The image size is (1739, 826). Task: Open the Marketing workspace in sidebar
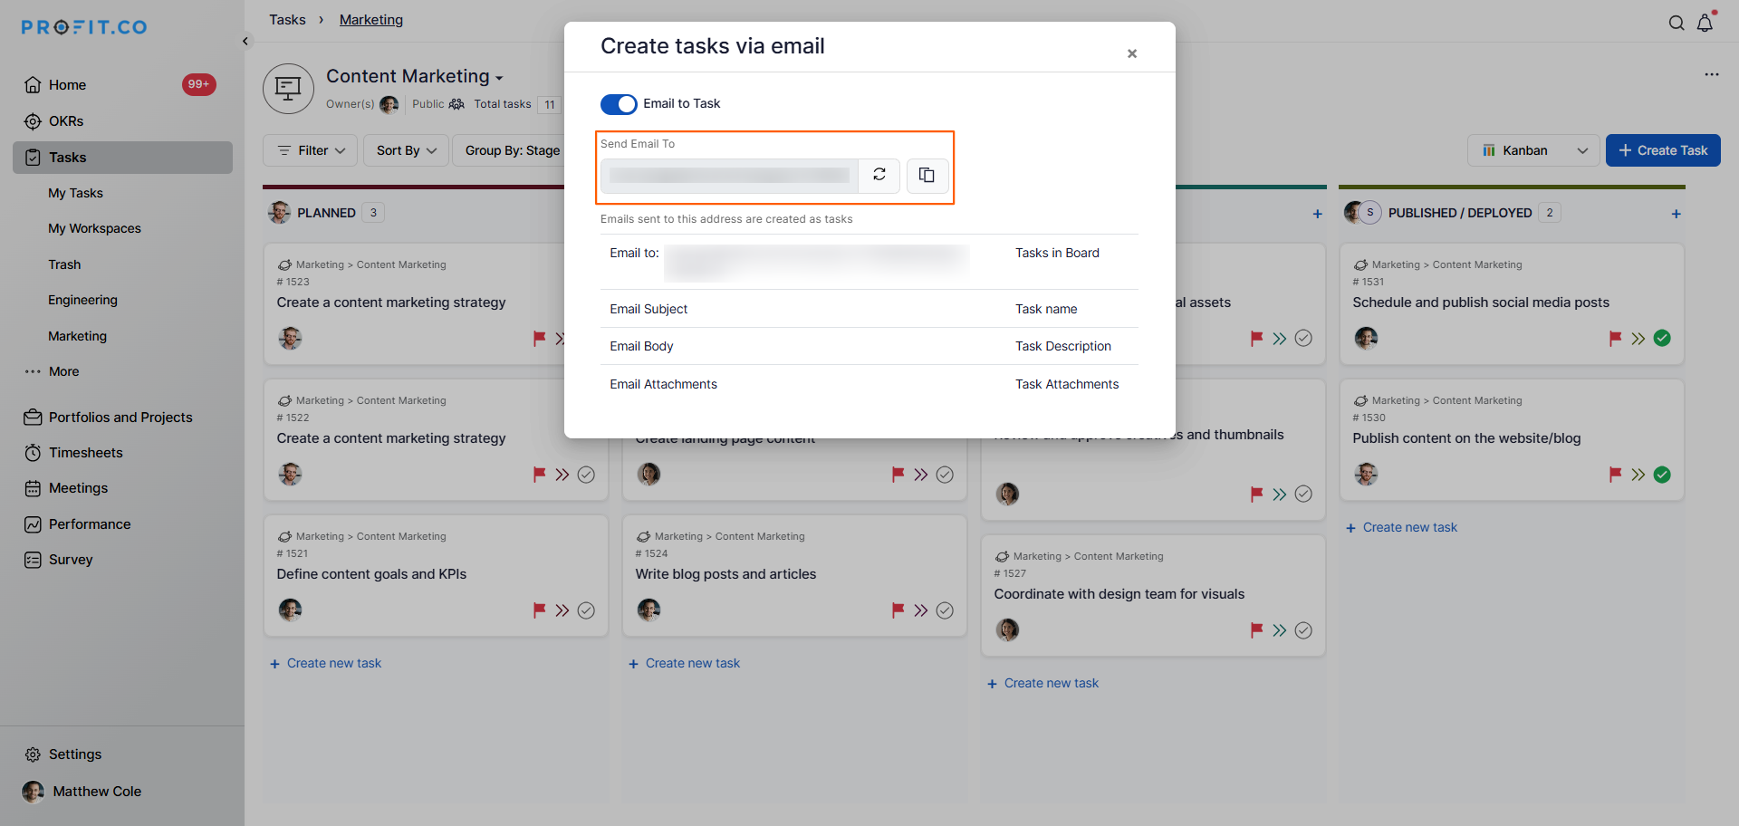[78, 336]
